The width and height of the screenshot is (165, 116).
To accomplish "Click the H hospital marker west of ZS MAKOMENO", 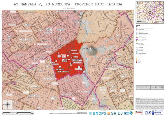I will pos(75,24).
